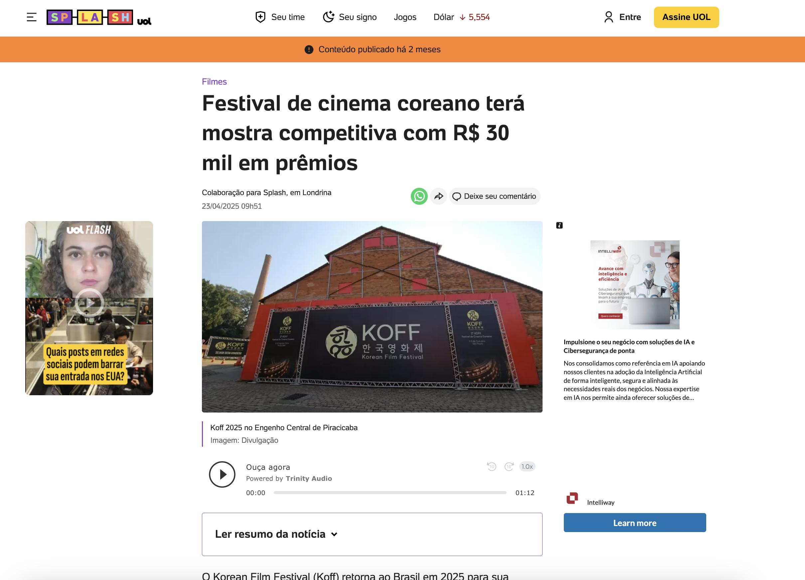Click the share arrow icon
Viewport: 805px width, 580px height.
point(439,196)
